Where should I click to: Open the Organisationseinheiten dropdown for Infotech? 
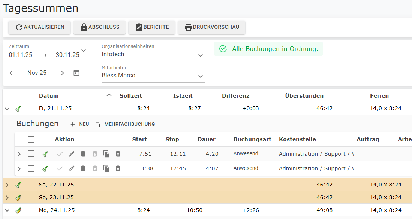click(201, 55)
